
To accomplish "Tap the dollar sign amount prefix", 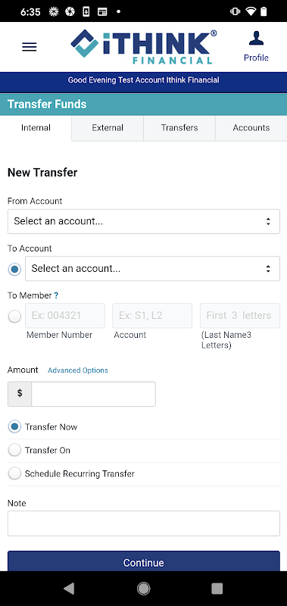I will [20, 394].
